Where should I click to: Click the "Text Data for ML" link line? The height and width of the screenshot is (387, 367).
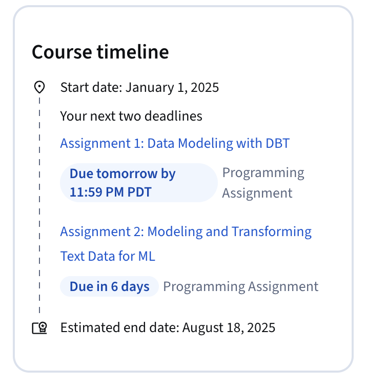(108, 256)
